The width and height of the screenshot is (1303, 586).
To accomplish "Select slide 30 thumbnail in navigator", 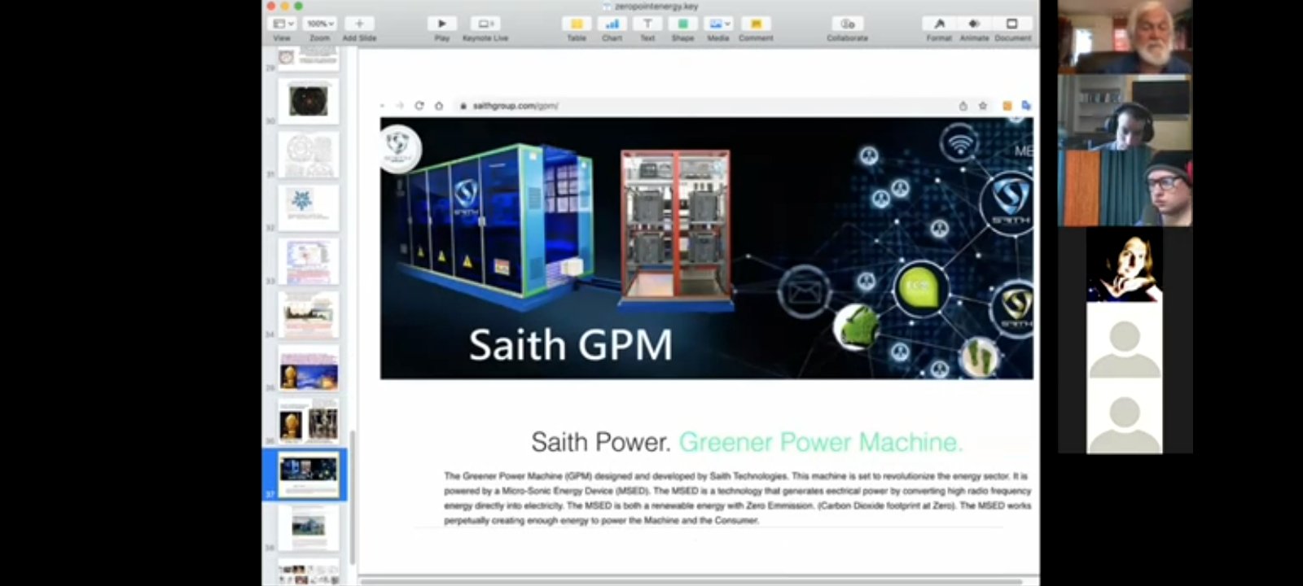I will [x=309, y=100].
